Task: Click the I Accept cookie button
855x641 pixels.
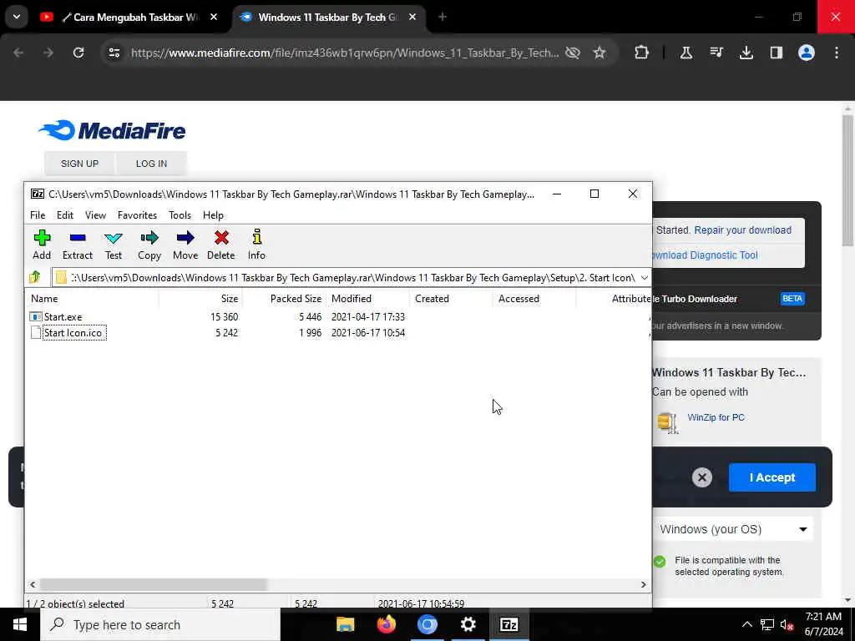Action: (772, 477)
